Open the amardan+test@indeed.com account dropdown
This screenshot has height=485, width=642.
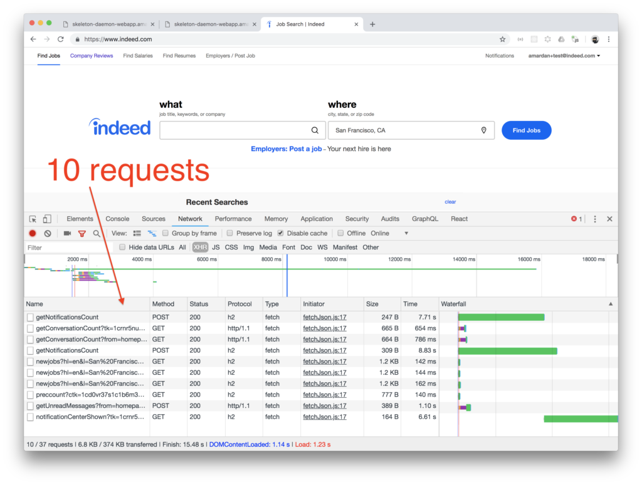click(x=564, y=56)
